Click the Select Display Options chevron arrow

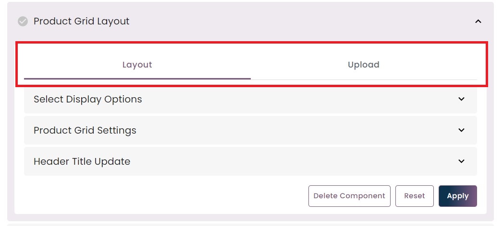click(x=461, y=99)
